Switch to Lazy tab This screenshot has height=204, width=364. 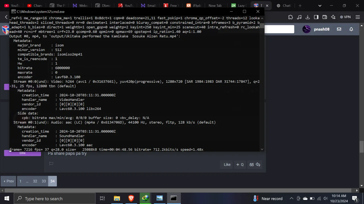point(239,6)
